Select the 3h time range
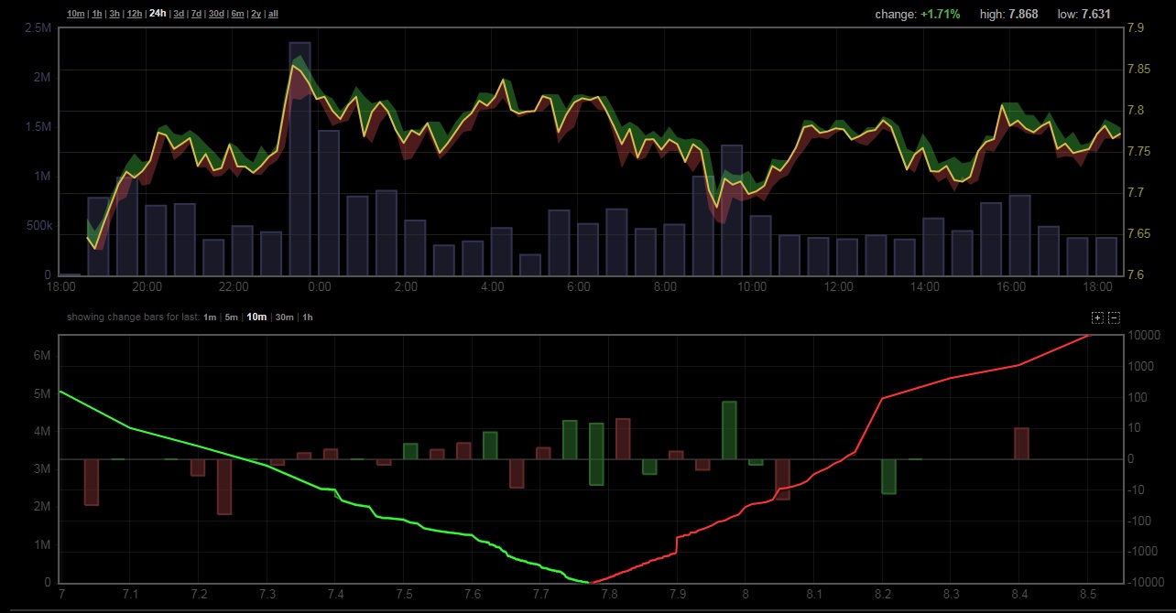1176x613 pixels. pyautogui.click(x=114, y=14)
